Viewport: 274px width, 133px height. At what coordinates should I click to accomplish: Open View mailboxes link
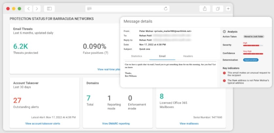click(x=189, y=124)
